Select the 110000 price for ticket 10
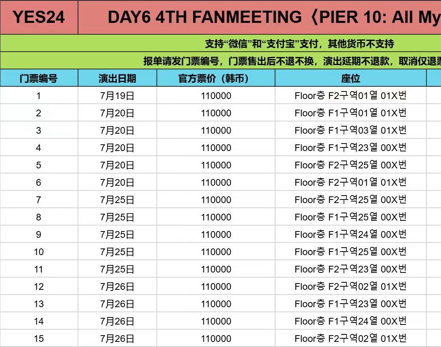441x347 pixels. (216, 252)
